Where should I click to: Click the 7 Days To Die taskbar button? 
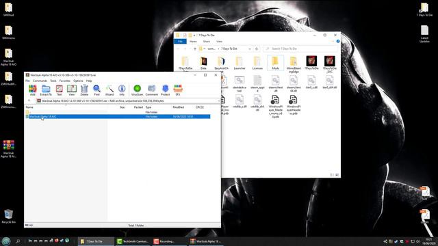click(x=96, y=241)
